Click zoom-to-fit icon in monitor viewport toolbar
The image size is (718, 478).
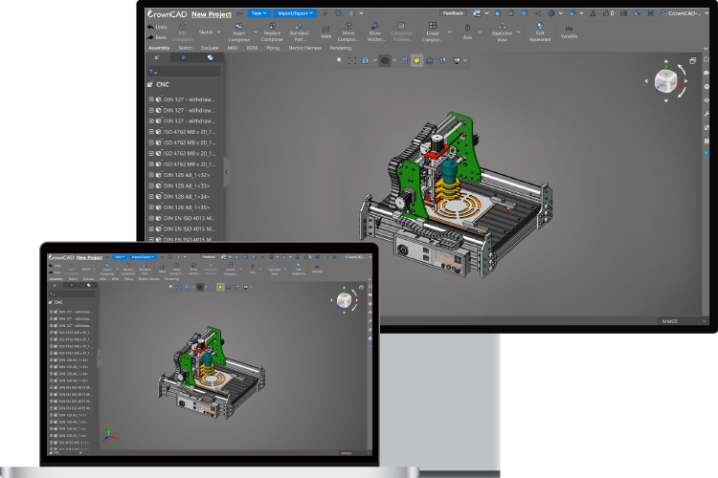(351, 60)
